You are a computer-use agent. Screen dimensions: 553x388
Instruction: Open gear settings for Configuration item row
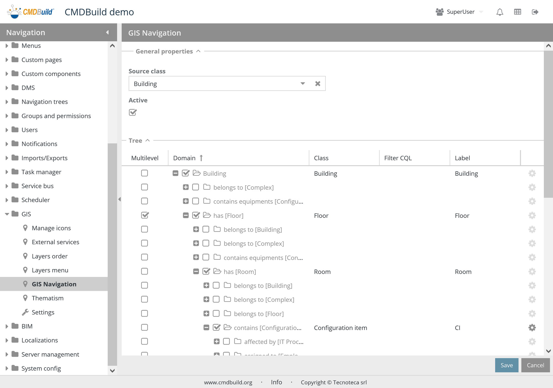pos(532,327)
